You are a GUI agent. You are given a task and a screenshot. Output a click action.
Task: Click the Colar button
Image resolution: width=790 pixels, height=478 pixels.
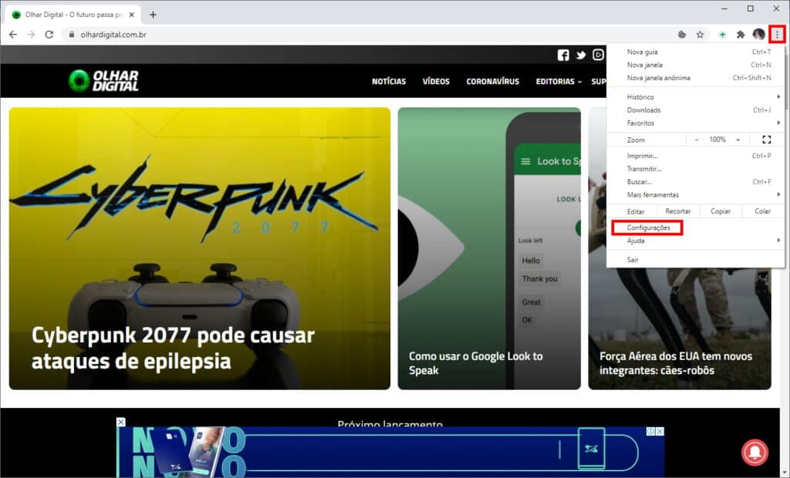762,211
